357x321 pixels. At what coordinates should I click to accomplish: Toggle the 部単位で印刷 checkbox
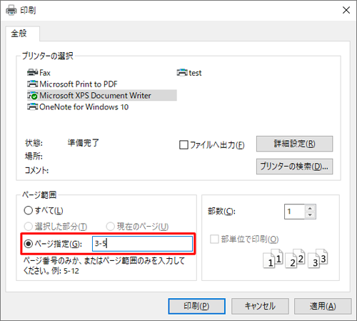[x=214, y=239]
